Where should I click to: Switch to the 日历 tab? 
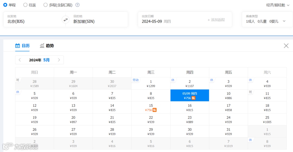pos(23,46)
